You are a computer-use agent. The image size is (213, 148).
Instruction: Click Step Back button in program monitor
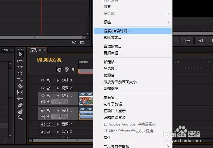201,40
